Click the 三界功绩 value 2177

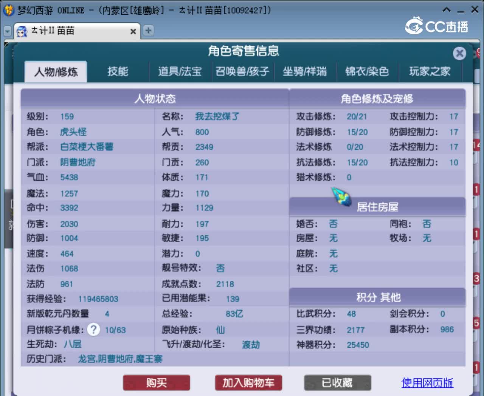[x=356, y=330]
